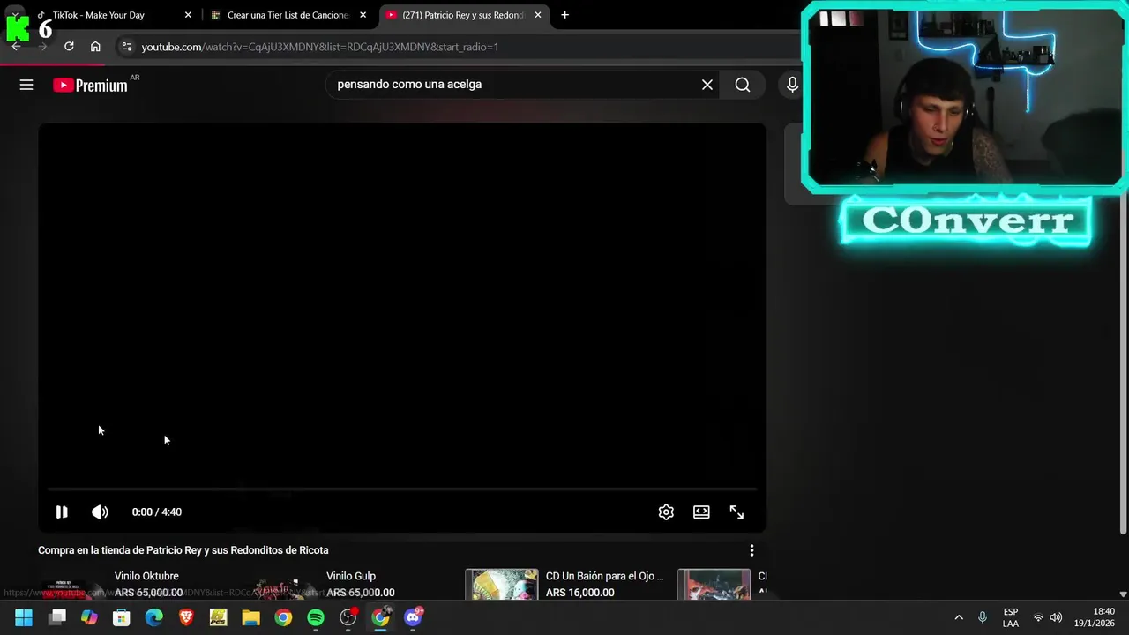Pause the video
The height and width of the screenshot is (635, 1129).
point(62,512)
